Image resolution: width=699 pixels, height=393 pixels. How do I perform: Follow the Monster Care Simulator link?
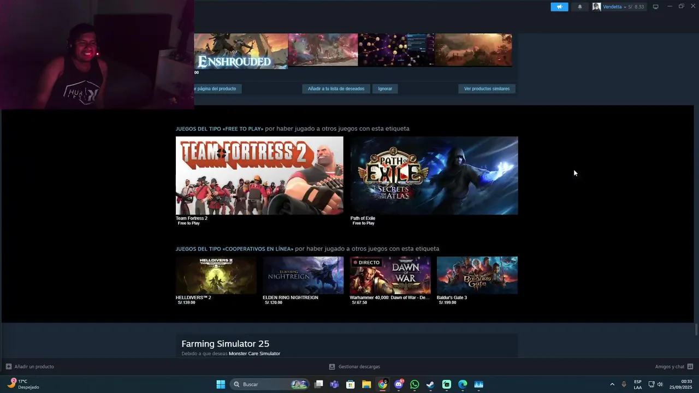[254, 354]
